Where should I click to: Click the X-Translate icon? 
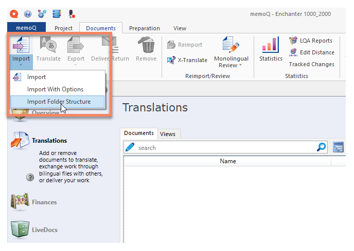coord(171,60)
